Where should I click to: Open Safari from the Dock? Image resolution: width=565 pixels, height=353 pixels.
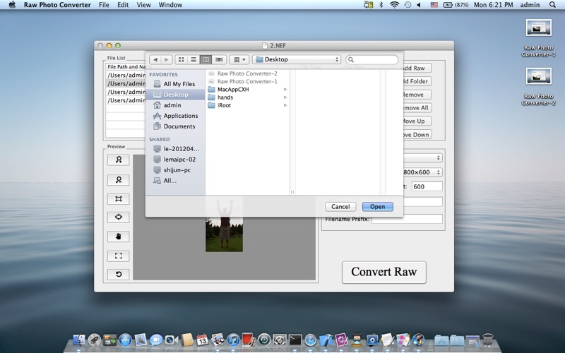[310, 340]
